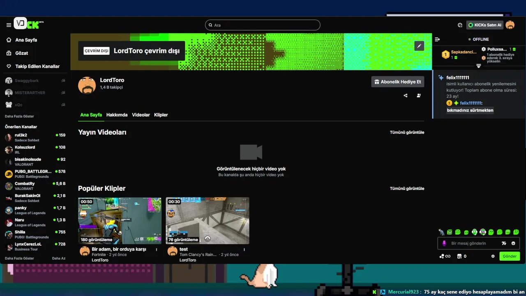Click clip title Bir adam, bir orduya karşı
Viewport: 526px width, 296px height.
[119, 249]
